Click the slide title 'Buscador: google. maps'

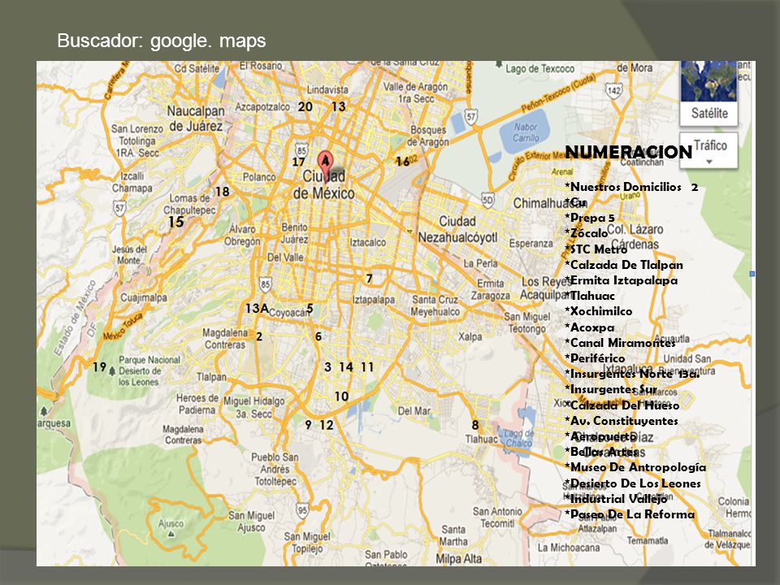coord(162,41)
